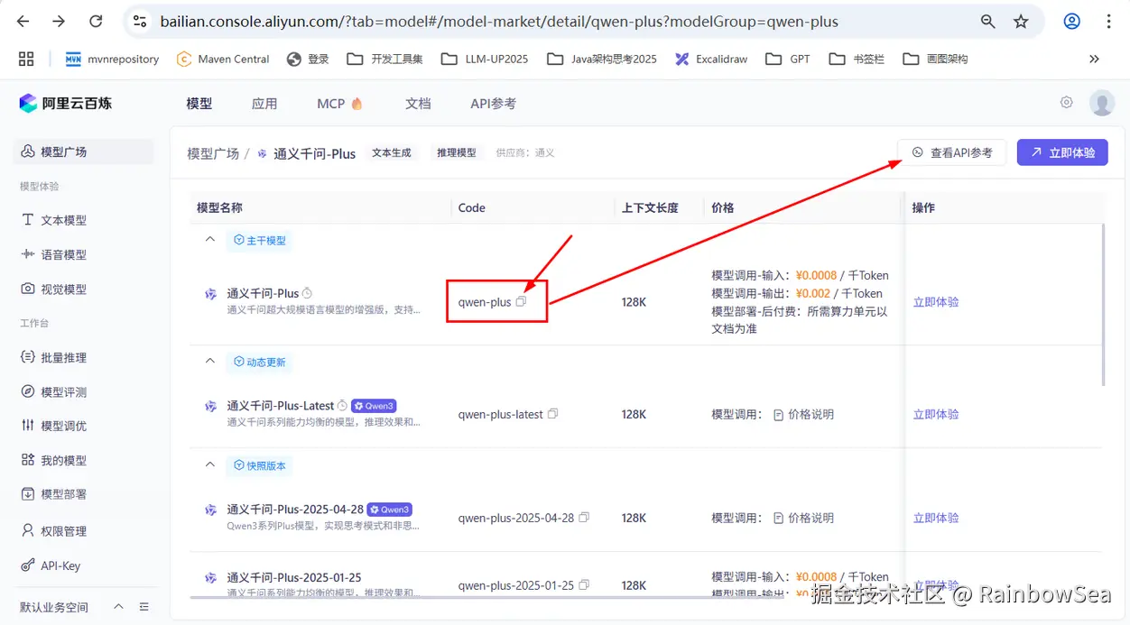Click the search magnifier in address bar
This screenshot has height=625, width=1130.
[x=988, y=22]
